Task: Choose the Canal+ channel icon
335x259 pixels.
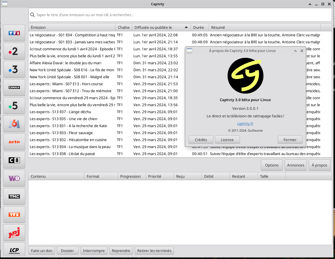Action: coord(14,87)
